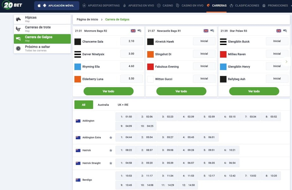The height and width of the screenshot is (190, 292).
Task: Go to Página de inicio breadcrumb
Action: (x=87, y=19)
